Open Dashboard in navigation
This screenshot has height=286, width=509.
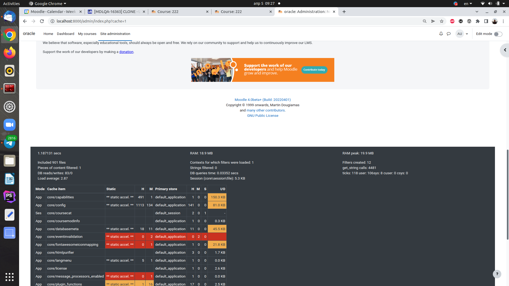coord(65,34)
